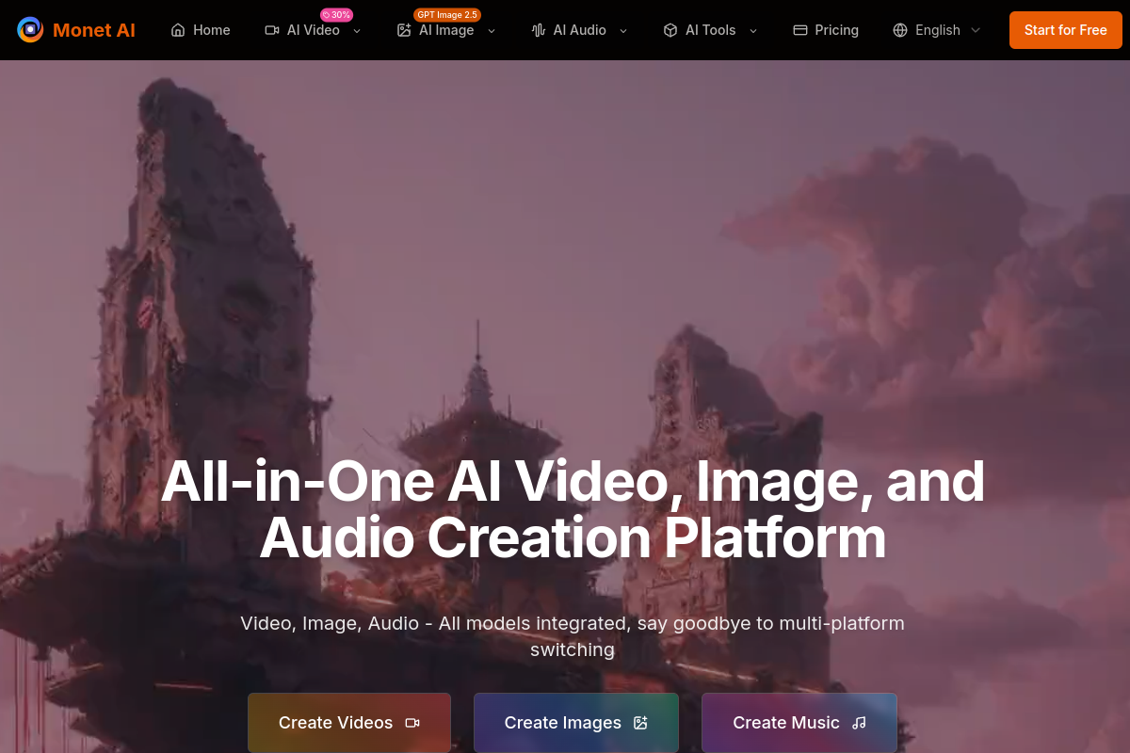The image size is (1130, 753).
Task: Click the Home house icon
Action: tap(178, 30)
